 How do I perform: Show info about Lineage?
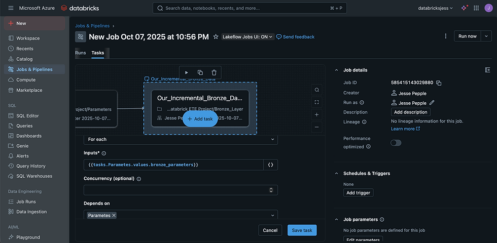(364, 122)
